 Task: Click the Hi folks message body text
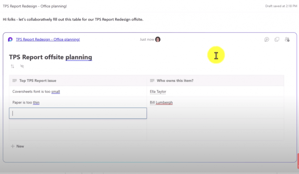click(73, 20)
